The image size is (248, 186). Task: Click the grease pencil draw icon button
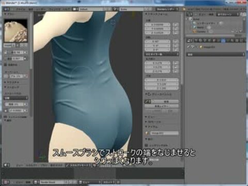146,102
